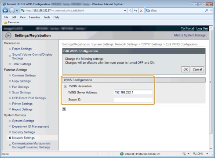Click the page vertical scrollbar
Viewport: 215px width, 158px height.
(x=211, y=82)
